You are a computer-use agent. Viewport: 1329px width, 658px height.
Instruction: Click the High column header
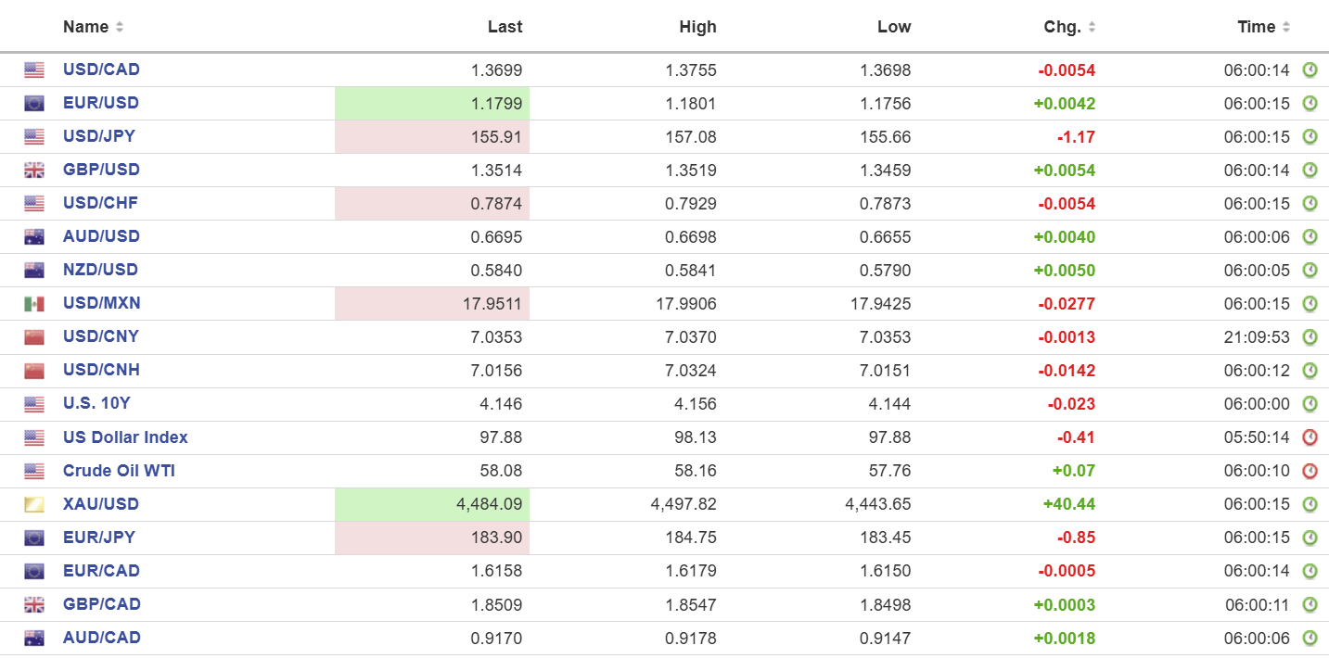point(697,27)
